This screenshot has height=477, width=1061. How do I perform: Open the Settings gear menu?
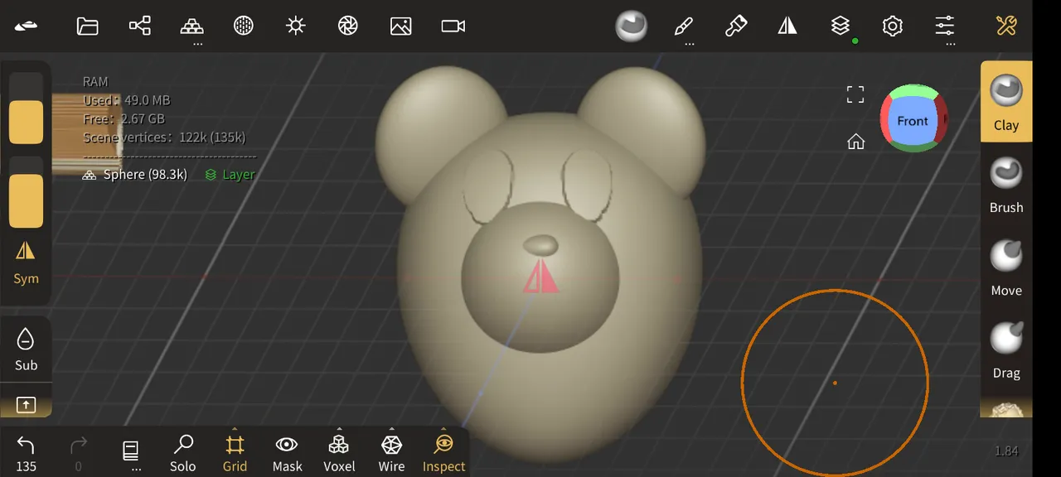pos(893,26)
